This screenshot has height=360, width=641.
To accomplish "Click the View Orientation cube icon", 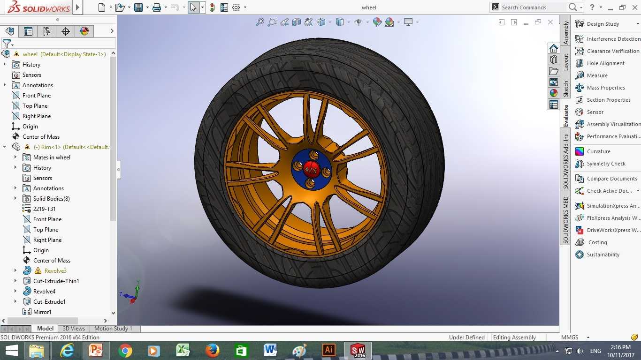I will click(x=321, y=22).
